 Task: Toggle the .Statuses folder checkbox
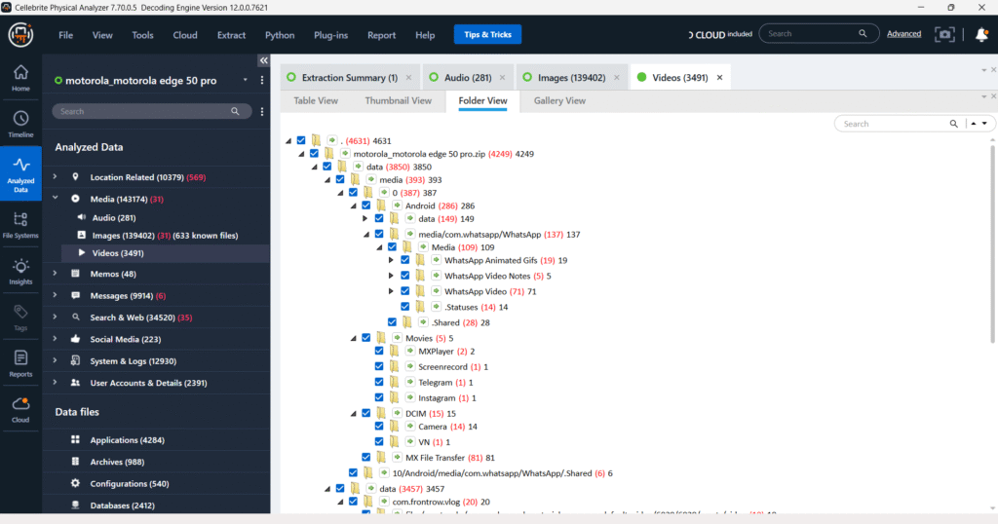coord(404,307)
